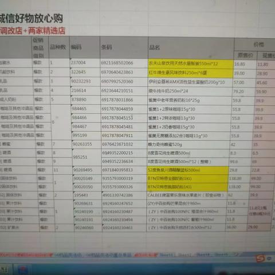
Task: Select barcode cell 6949352236634
Action: [124, 162]
